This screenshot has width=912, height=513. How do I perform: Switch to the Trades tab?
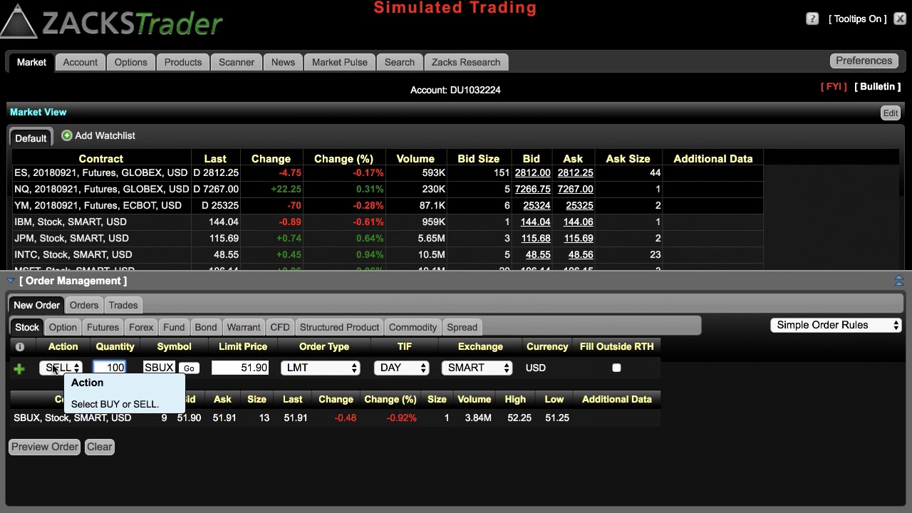(x=123, y=305)
